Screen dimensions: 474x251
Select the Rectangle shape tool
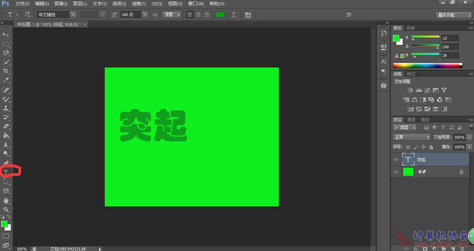pyautogui.click(x=6, y=191)
